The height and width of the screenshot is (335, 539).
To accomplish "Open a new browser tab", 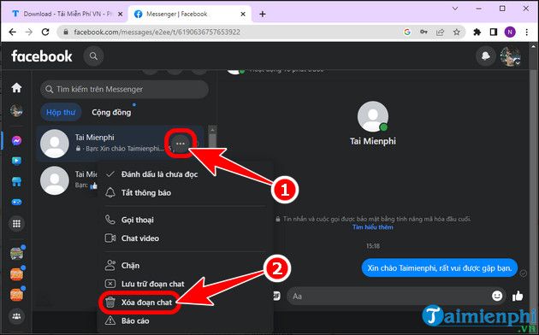I will (263, 14).
